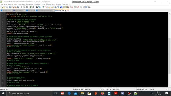Select the SMTP_test.py tab

point(62,11)
